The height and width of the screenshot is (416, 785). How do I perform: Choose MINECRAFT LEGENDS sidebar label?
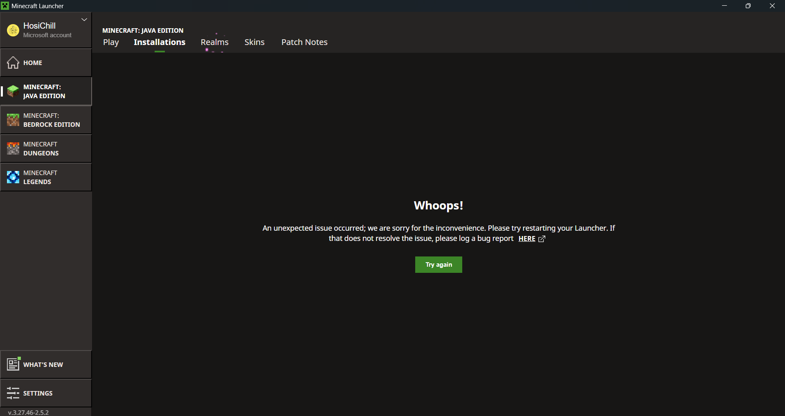(x=40, y=177)
